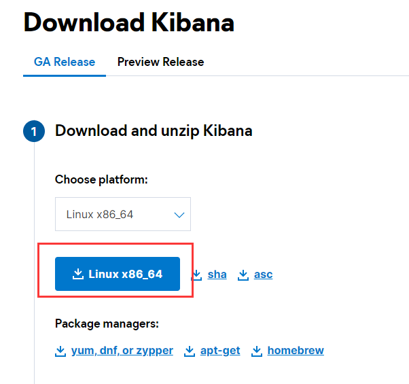The height and width of the screenshot is (384, 409).
Task: Click the Download and unzip Kibana heading
Action: [x=154, y=130]
